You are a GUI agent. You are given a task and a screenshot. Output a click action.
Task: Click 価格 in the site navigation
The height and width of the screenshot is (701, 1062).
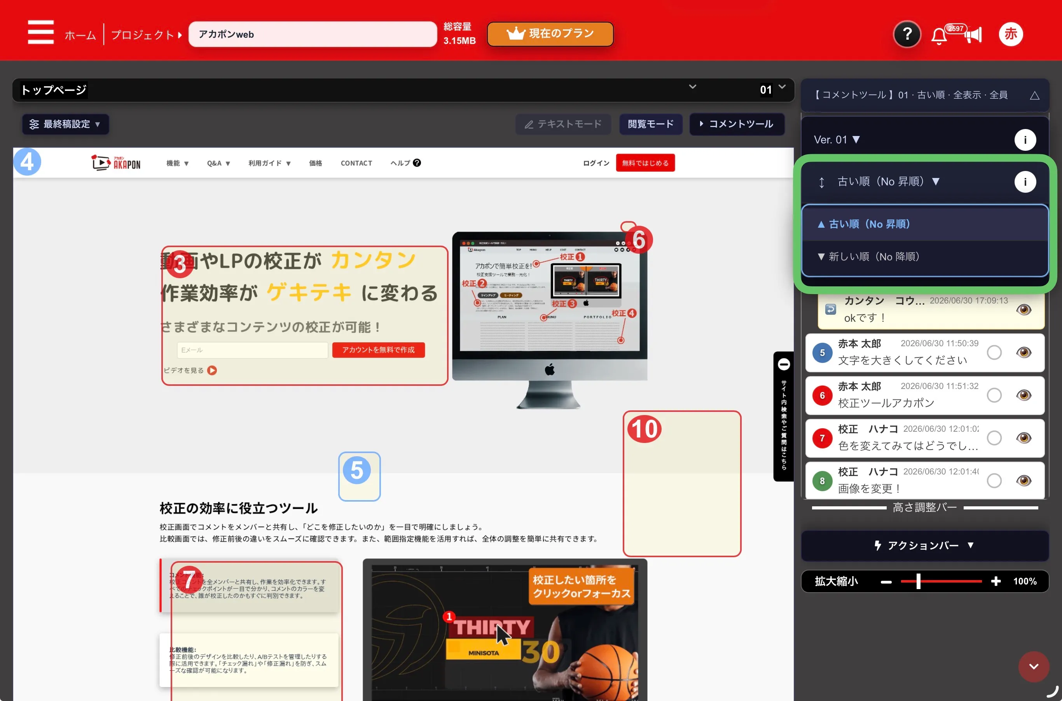315,163
